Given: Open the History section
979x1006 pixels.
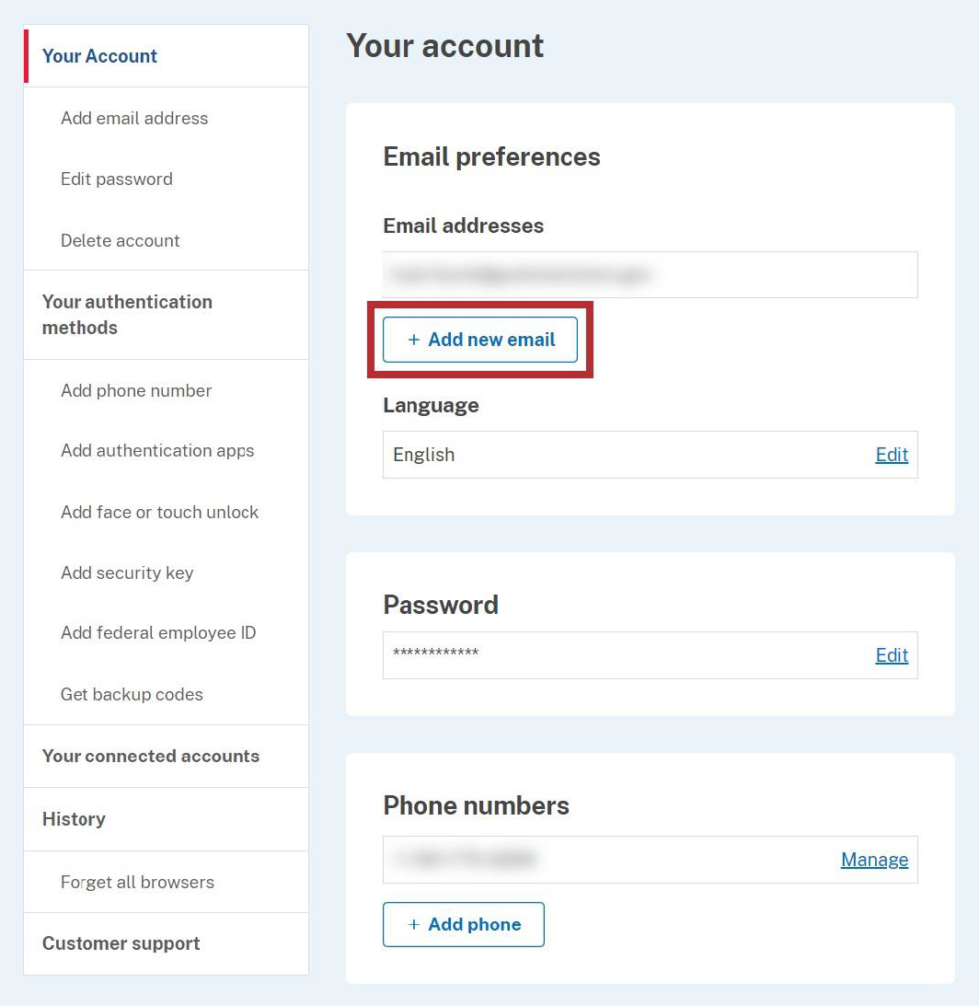Looking at the screenshot, I should tap(74, 818).
